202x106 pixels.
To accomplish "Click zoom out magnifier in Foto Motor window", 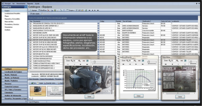I will point(72,61).
